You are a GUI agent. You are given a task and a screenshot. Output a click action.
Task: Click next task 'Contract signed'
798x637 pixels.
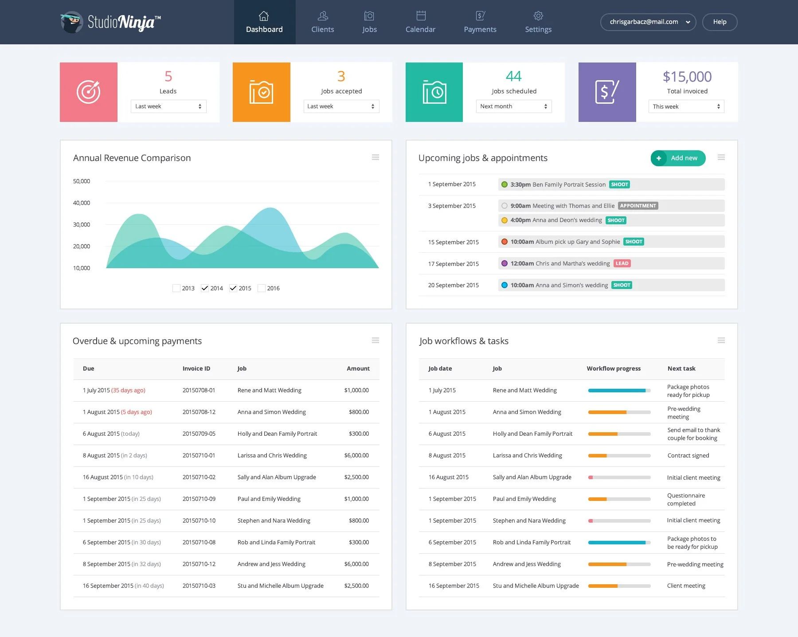pos(688,456)
